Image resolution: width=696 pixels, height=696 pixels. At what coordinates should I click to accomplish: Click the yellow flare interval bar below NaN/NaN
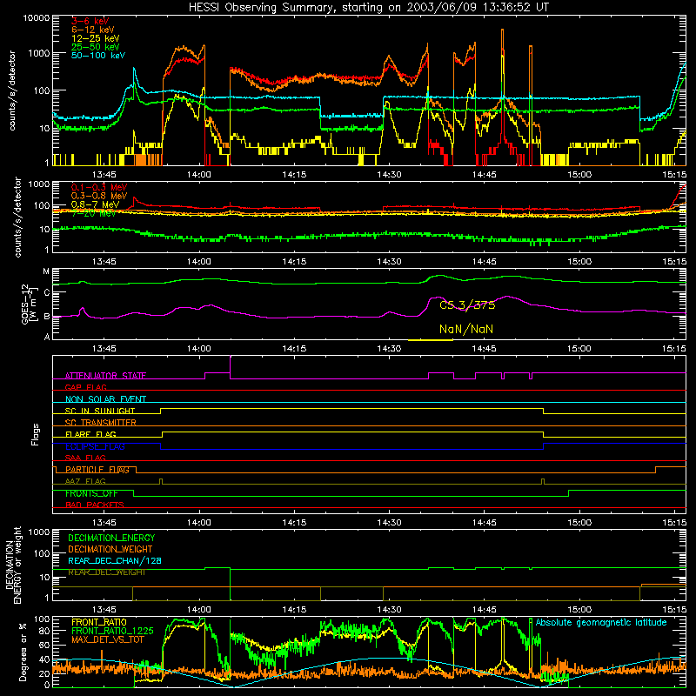(x=430, y=340)
